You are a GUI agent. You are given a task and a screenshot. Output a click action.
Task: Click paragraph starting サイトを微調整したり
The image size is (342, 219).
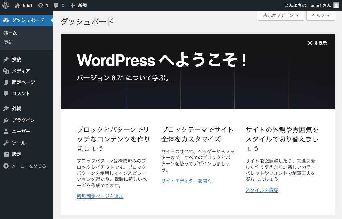tap(281, 170)
